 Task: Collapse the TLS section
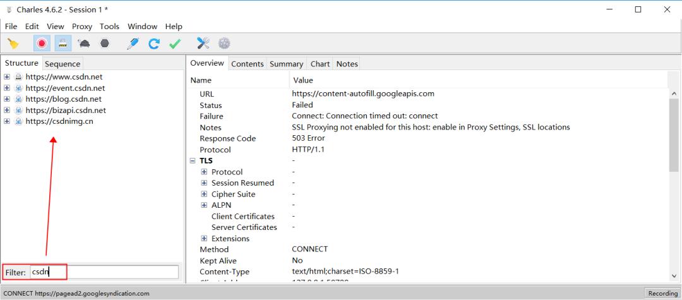point(193,161)
